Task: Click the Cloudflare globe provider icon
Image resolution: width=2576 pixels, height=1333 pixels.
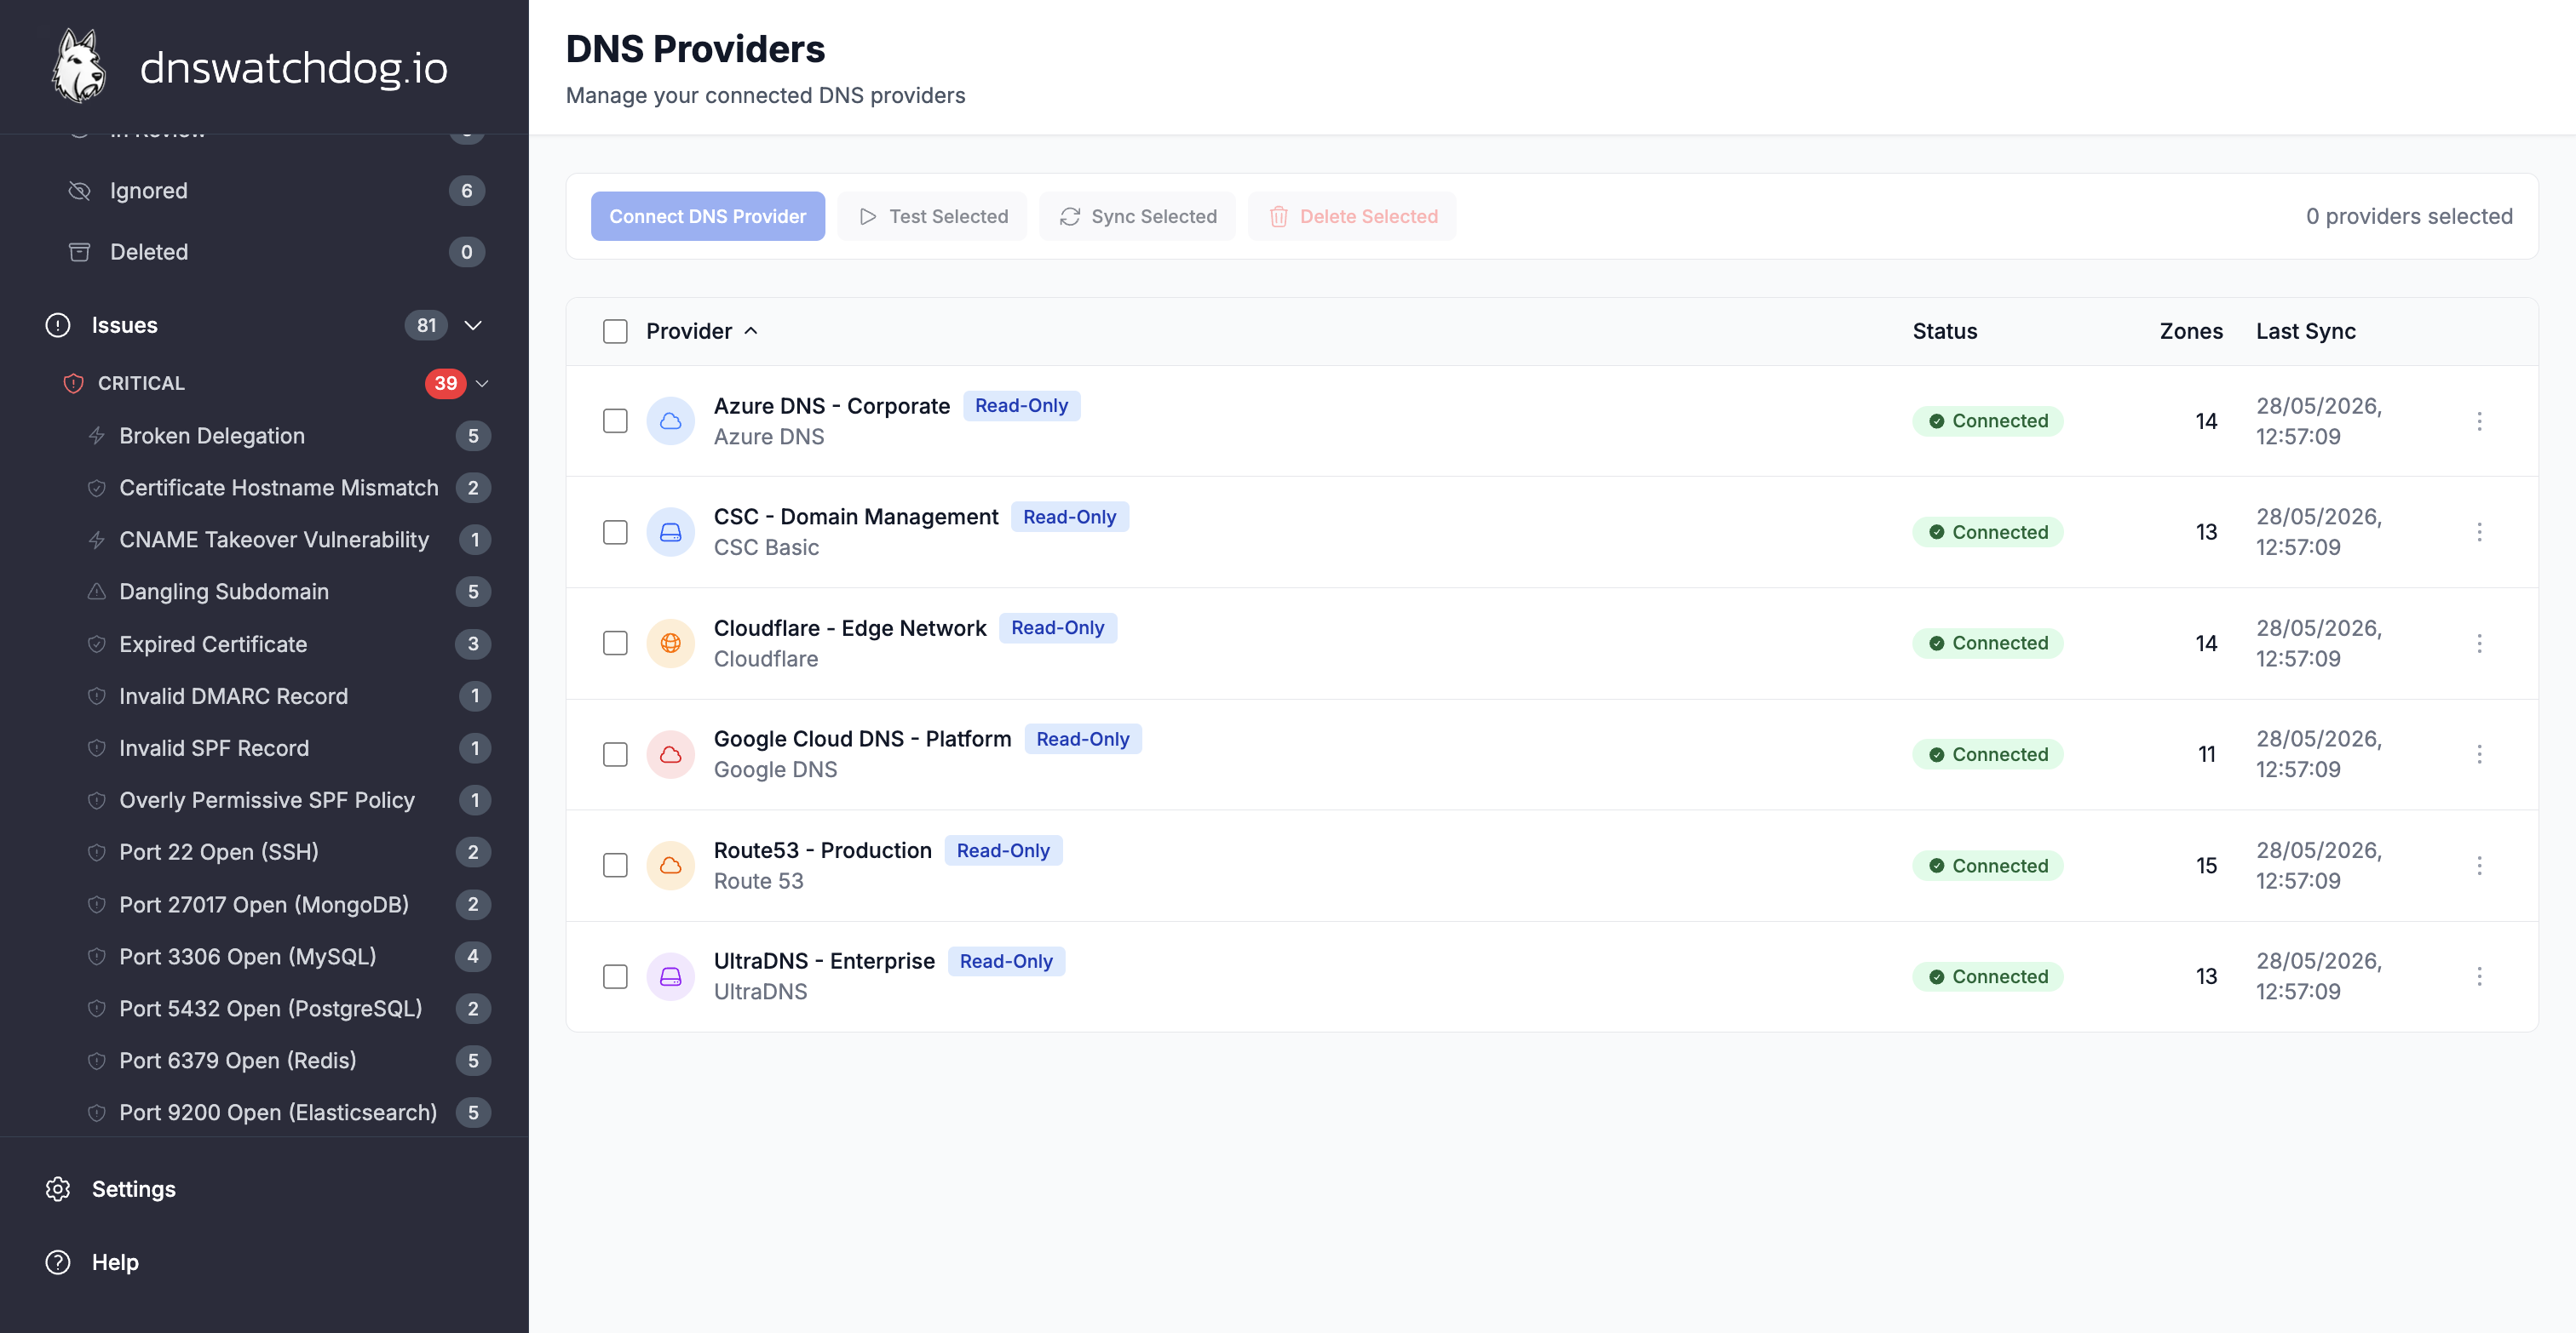Action: click(670, 644)
